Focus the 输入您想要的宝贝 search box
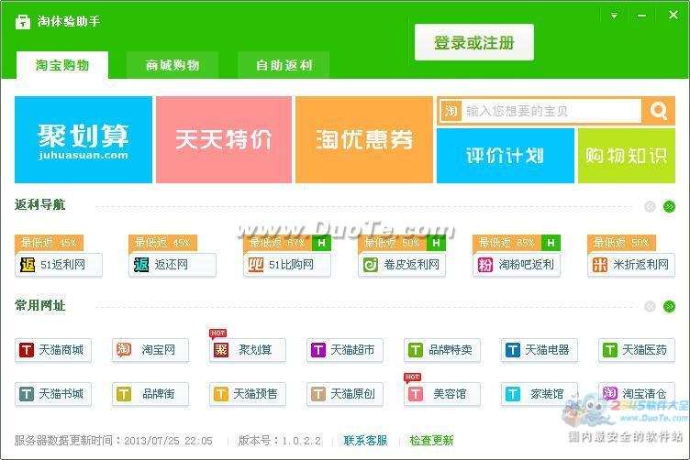 point(552,111)
